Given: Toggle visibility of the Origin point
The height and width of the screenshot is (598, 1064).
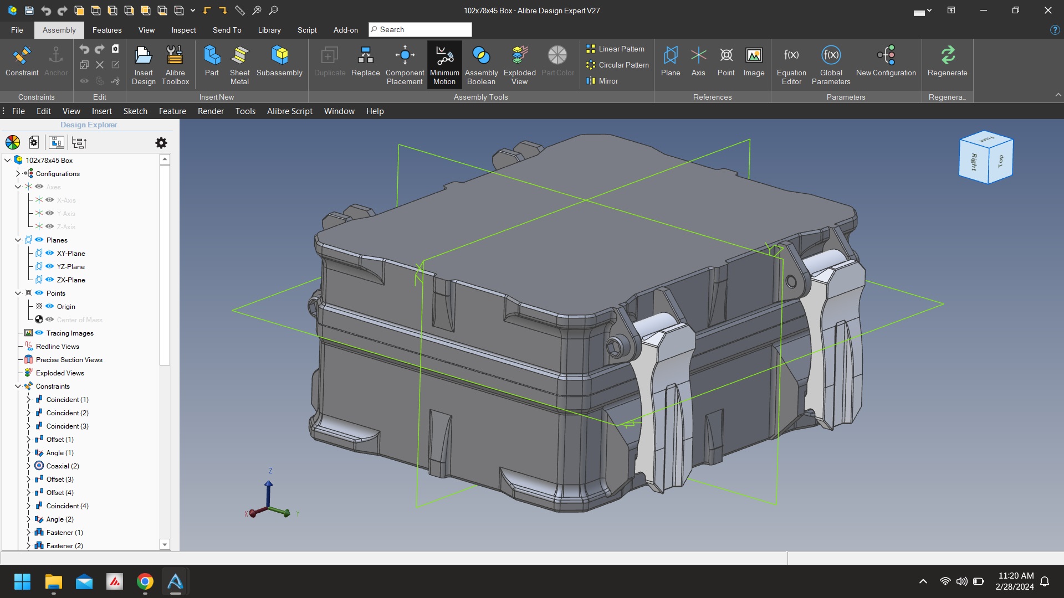Looking at the screenshot, I should 50,306.
